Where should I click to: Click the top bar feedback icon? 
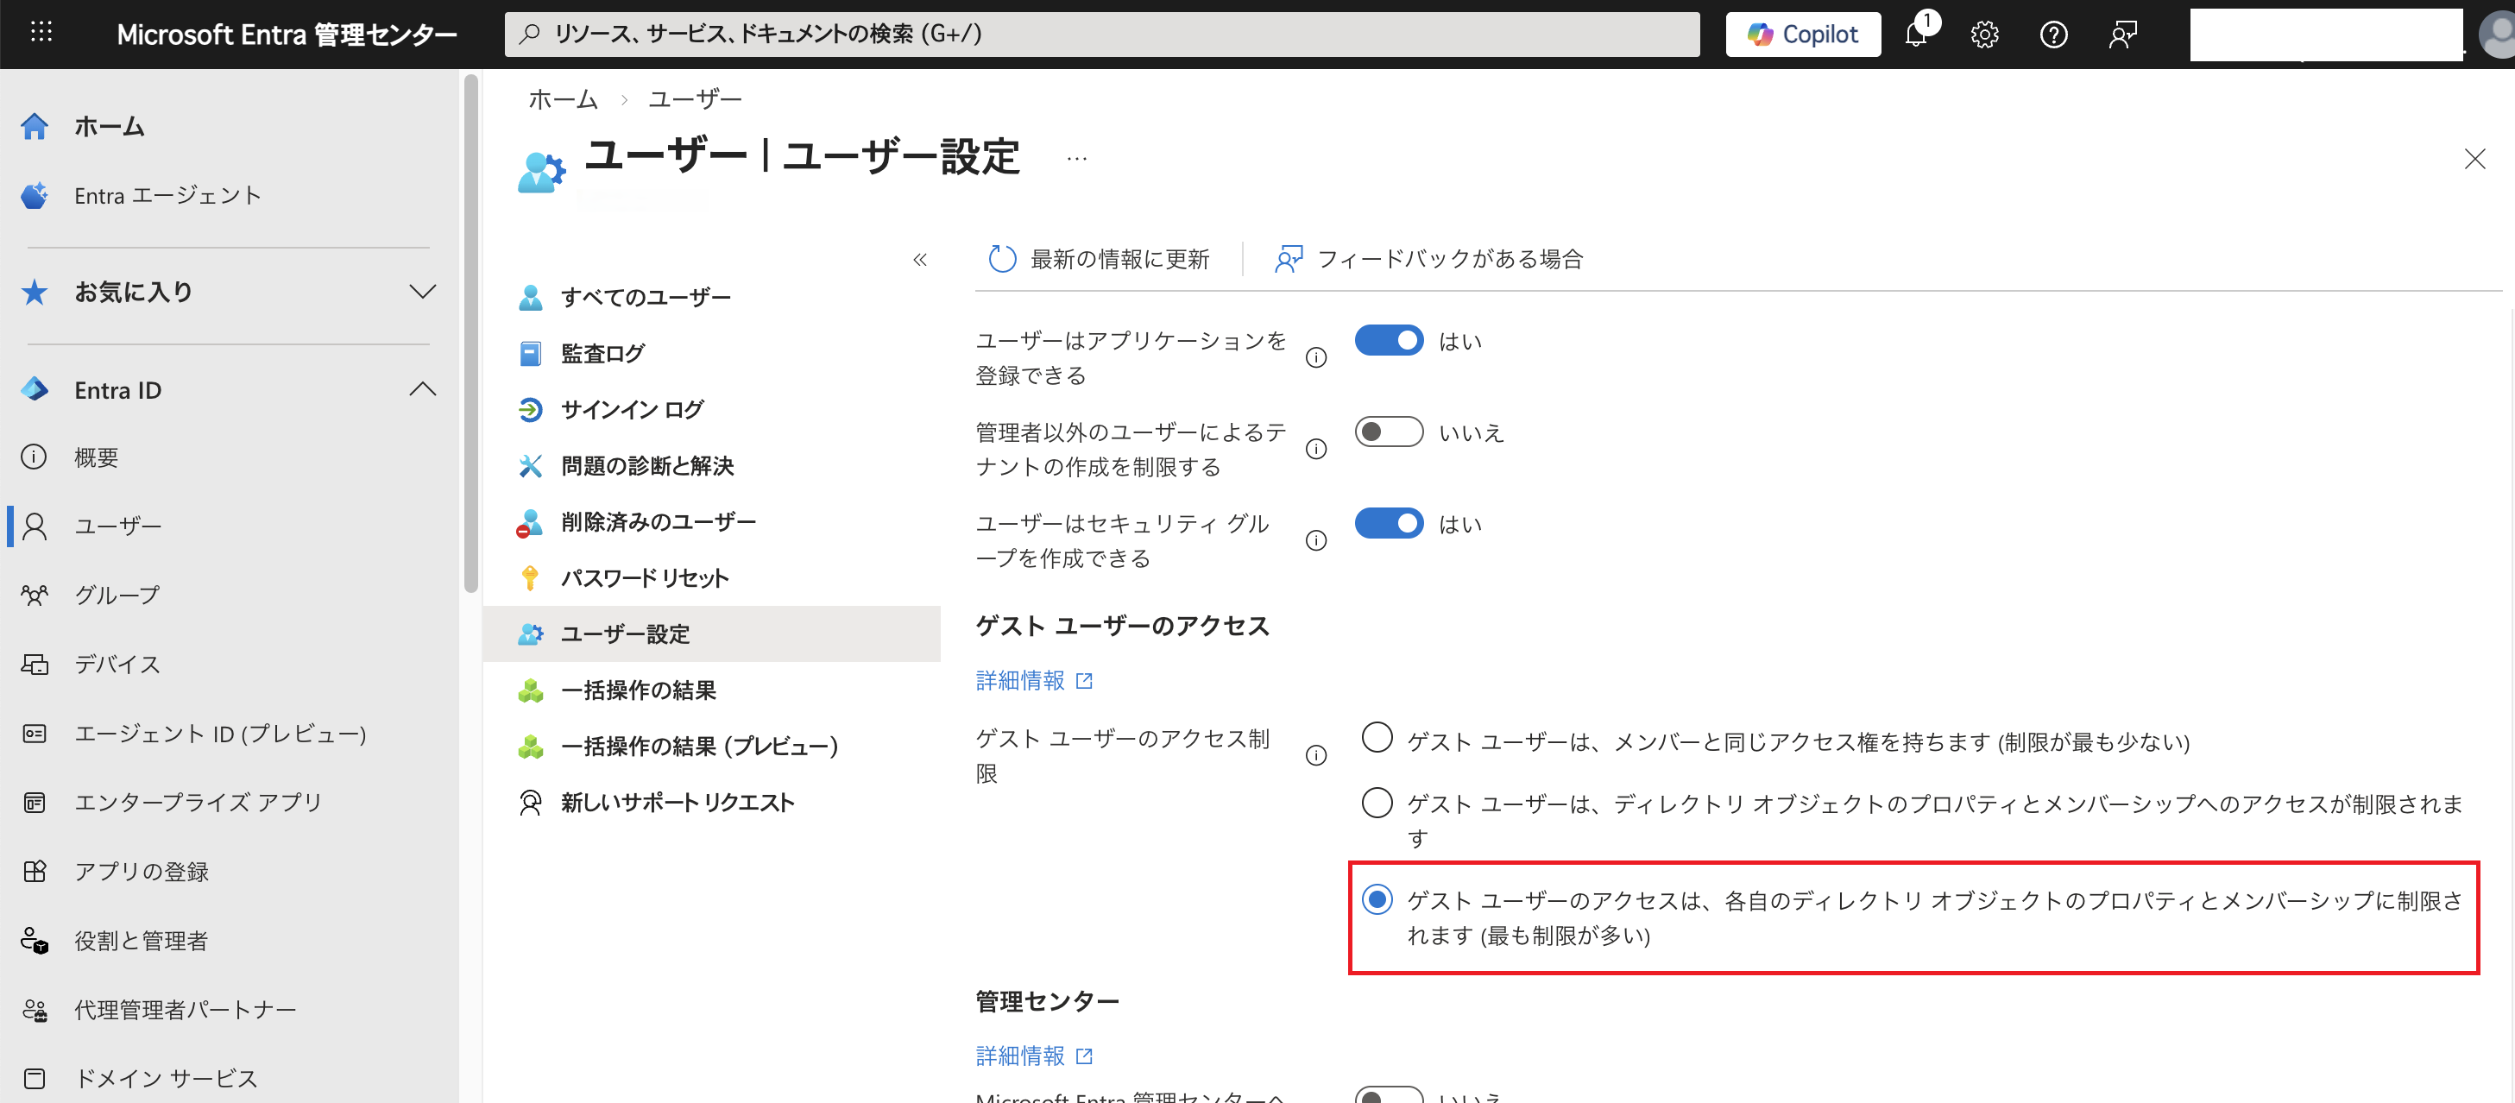2122,35
